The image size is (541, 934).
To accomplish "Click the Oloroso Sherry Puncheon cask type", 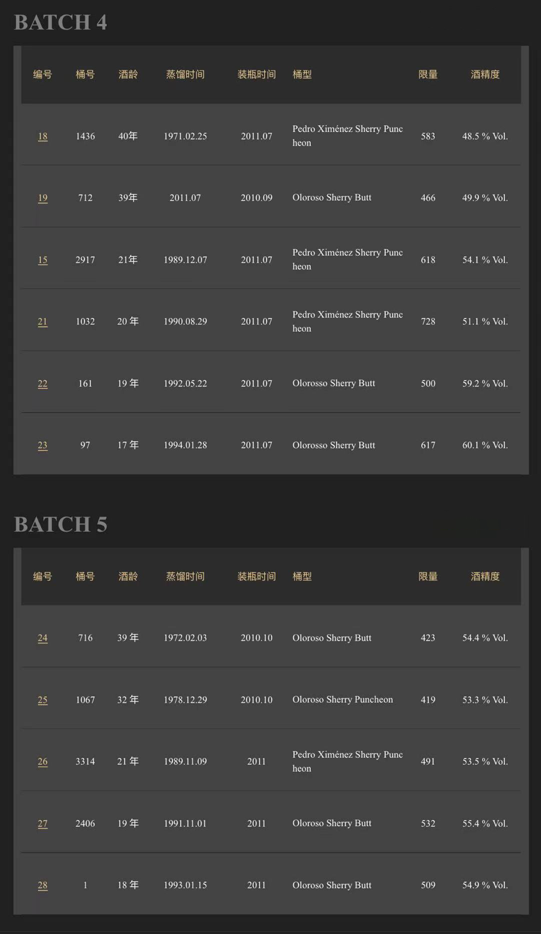I will coord(343,700).
